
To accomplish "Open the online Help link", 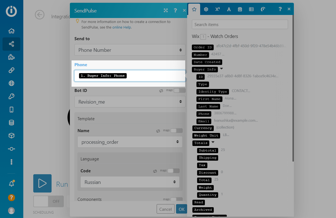I will tap(122, 27).
